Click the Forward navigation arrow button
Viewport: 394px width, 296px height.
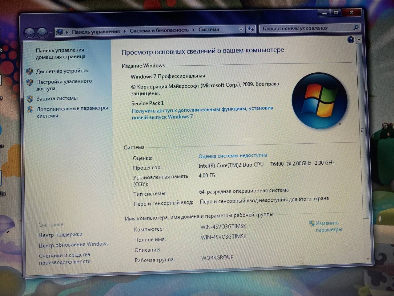coord(42,33)
